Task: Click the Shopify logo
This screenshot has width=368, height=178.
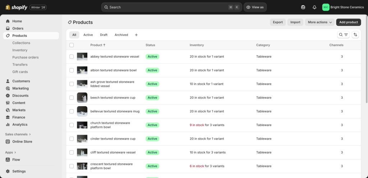Action: pos(16,7)
